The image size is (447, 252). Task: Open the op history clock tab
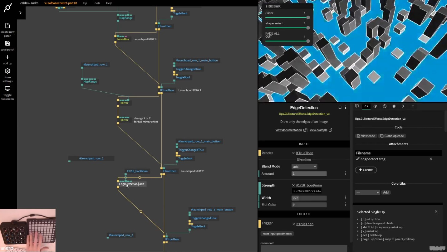pos(385,106)
